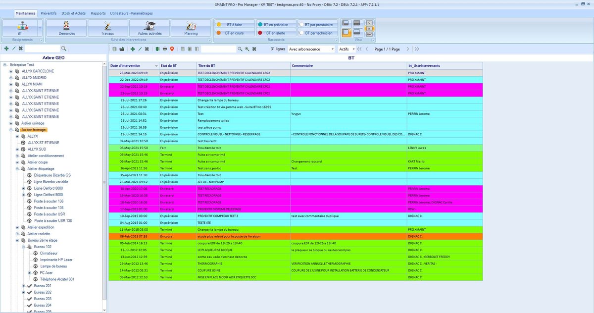Image resolution: width=594 pixels, height=313 pixels.
Task: Open the Travaux work orders module
Action: pos(107,28)
